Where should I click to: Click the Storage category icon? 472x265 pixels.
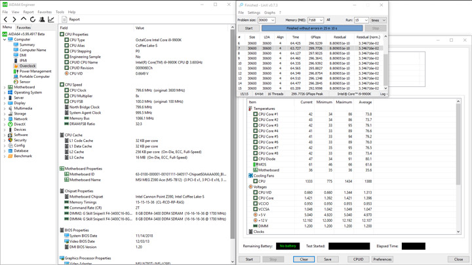coord(10,114)
